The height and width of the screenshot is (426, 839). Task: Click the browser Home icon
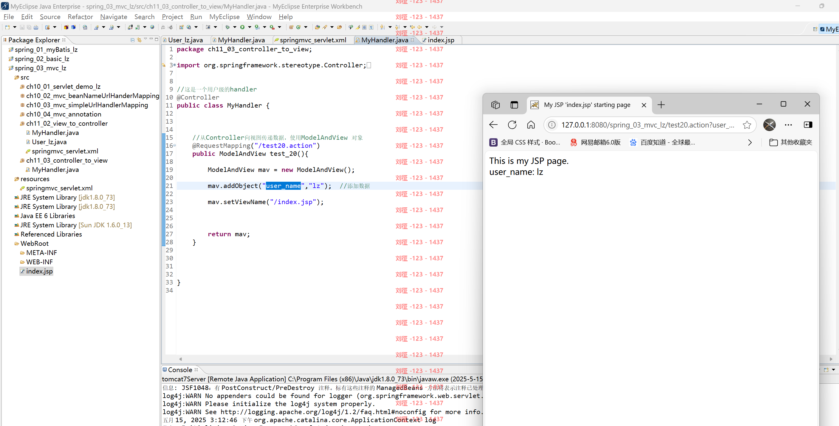[x=531, y=125]
